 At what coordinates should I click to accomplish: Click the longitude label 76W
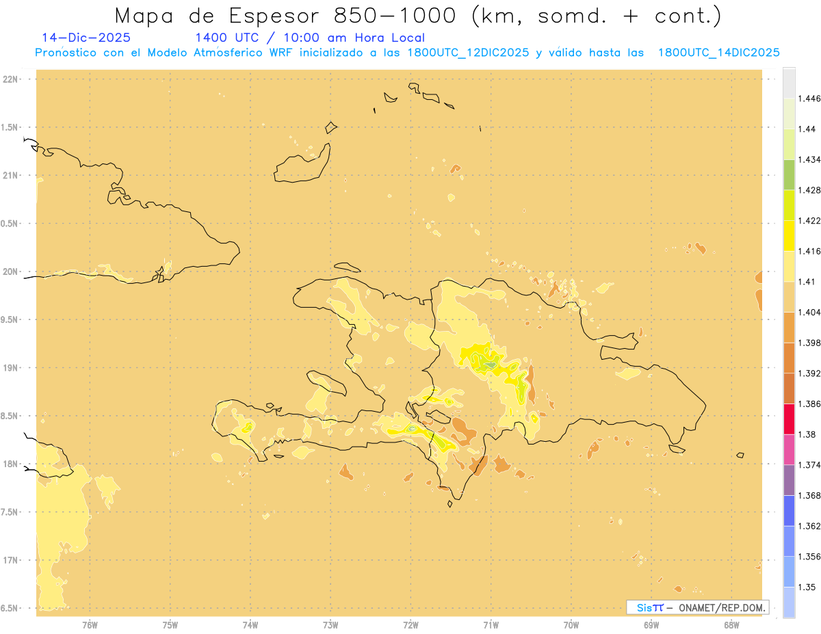(x=90, y=625)
